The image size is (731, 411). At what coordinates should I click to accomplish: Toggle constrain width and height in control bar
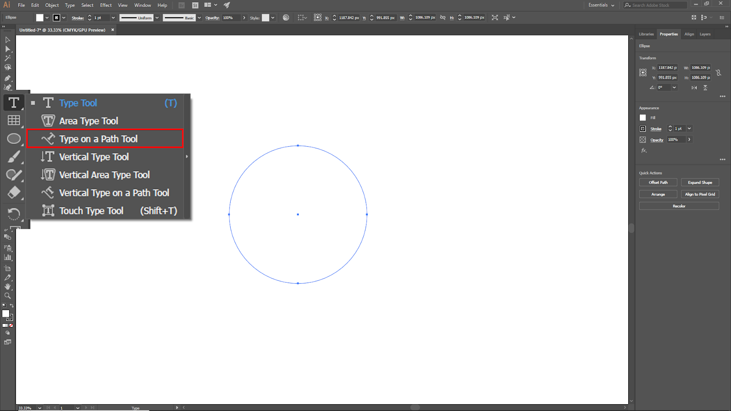[442, 18]
